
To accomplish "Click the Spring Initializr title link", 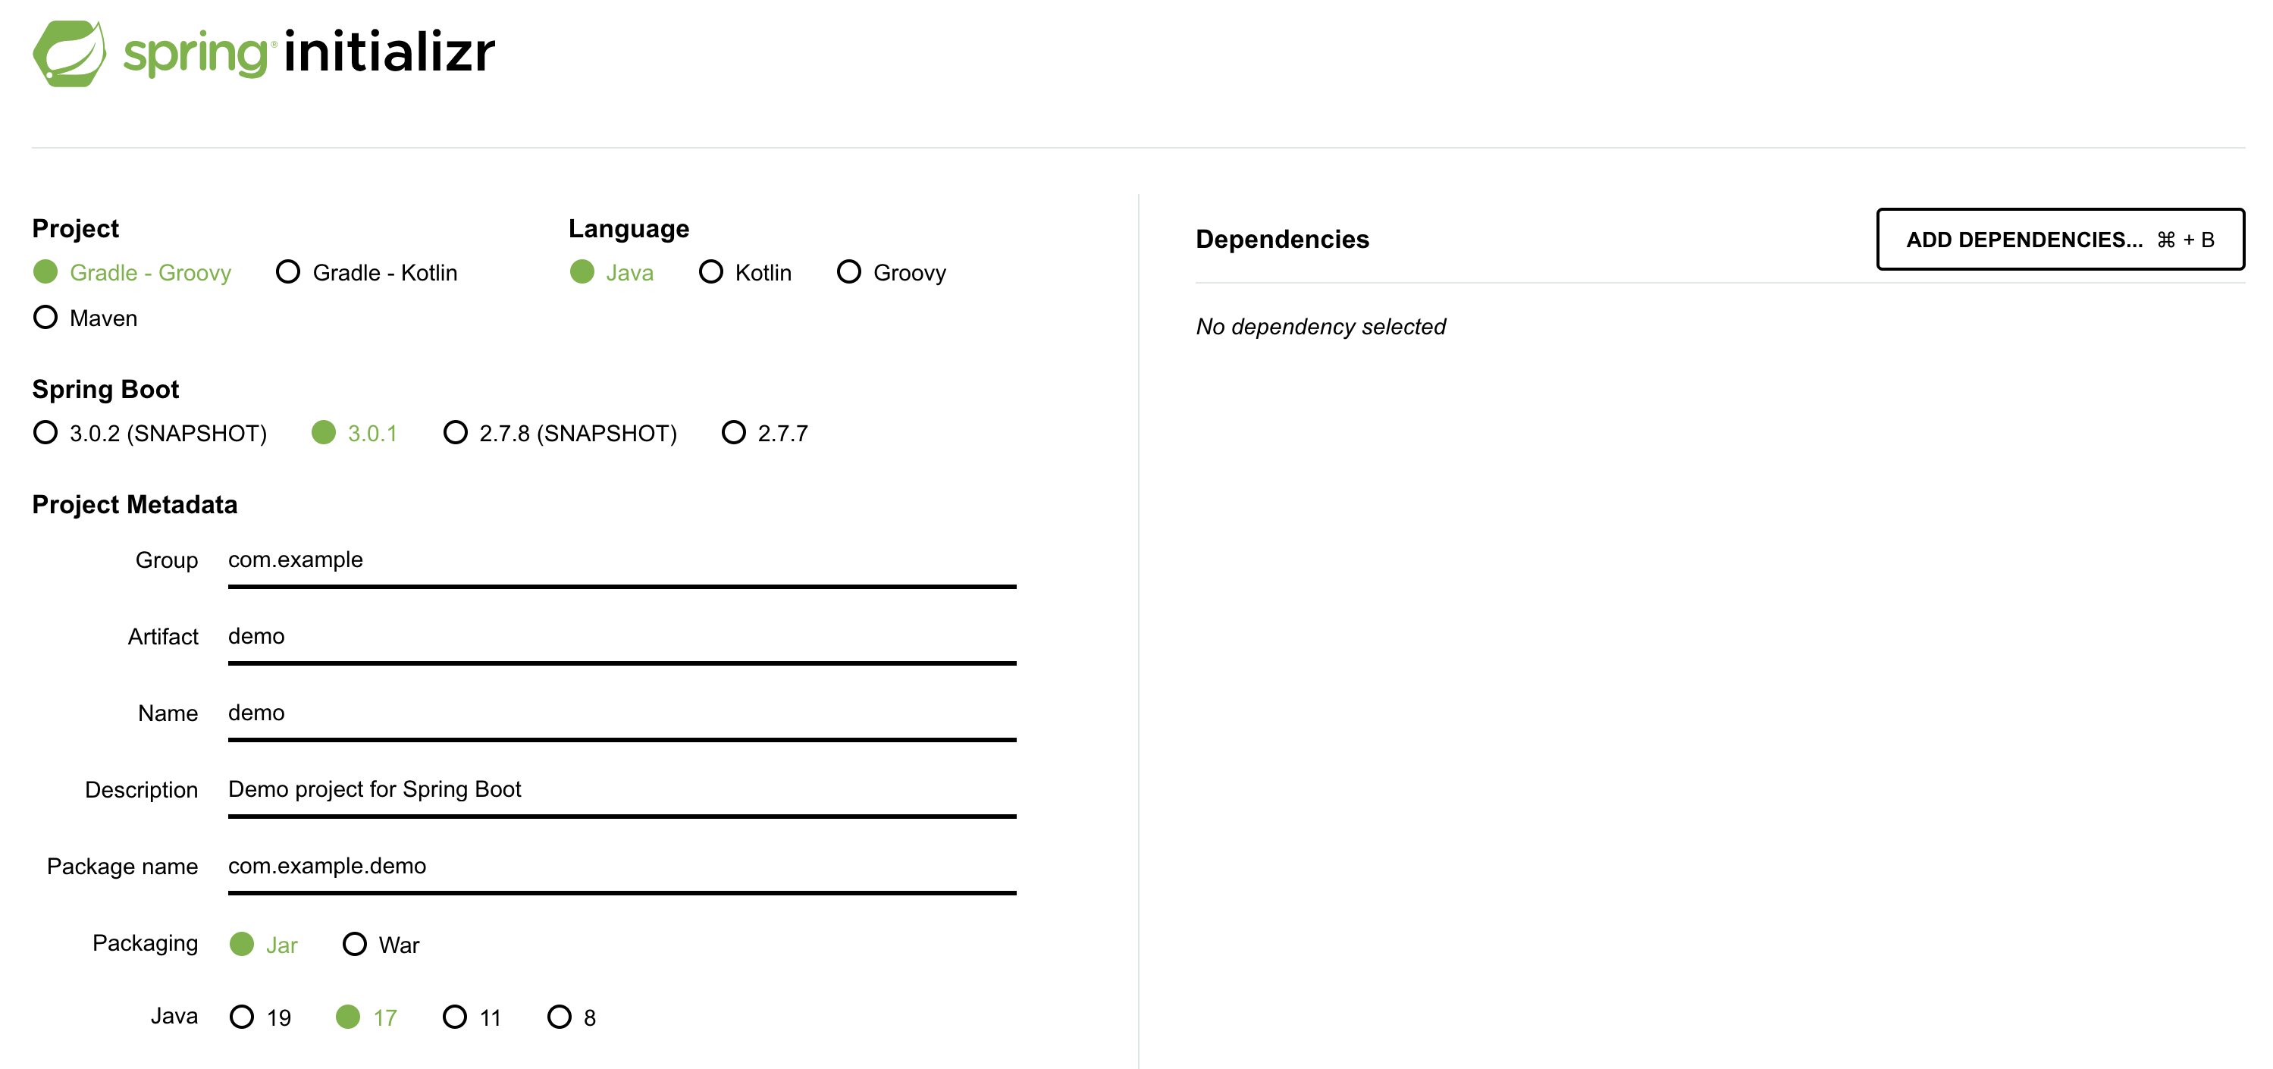I will click(309, 53).
